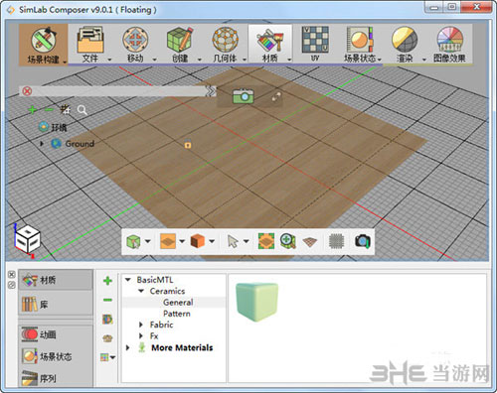Click the 创建 create cube icon
This screenshot has width=497, height=393.
(180, 41)
